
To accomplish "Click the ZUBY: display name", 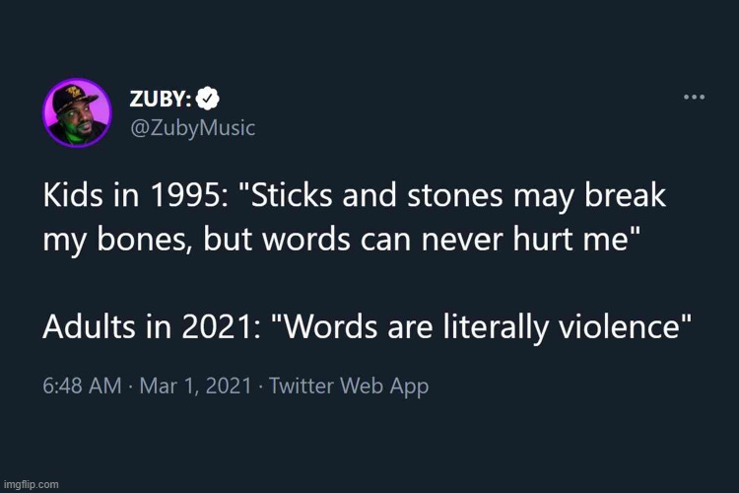I will (x=162, y=99).
